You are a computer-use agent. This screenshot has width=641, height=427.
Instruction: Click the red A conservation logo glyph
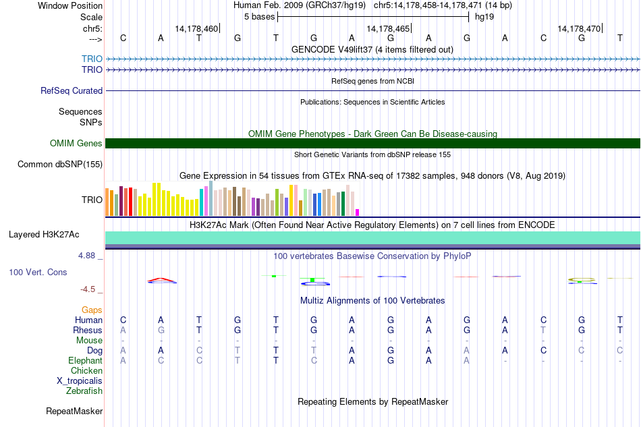(x=161, y=280)
